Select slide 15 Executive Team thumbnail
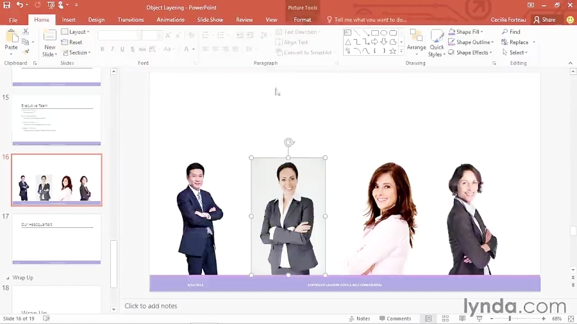This screenshot has height=324, width=577. pos(56,120)
